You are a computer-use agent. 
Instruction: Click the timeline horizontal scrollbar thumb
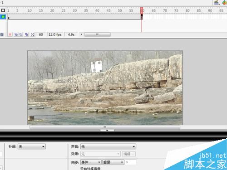pyautogui.click(x=97, y=34)
